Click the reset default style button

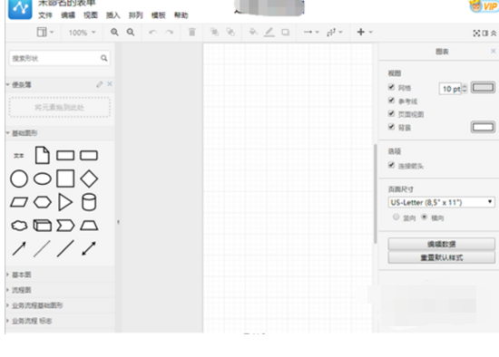[x=441, y=257]
